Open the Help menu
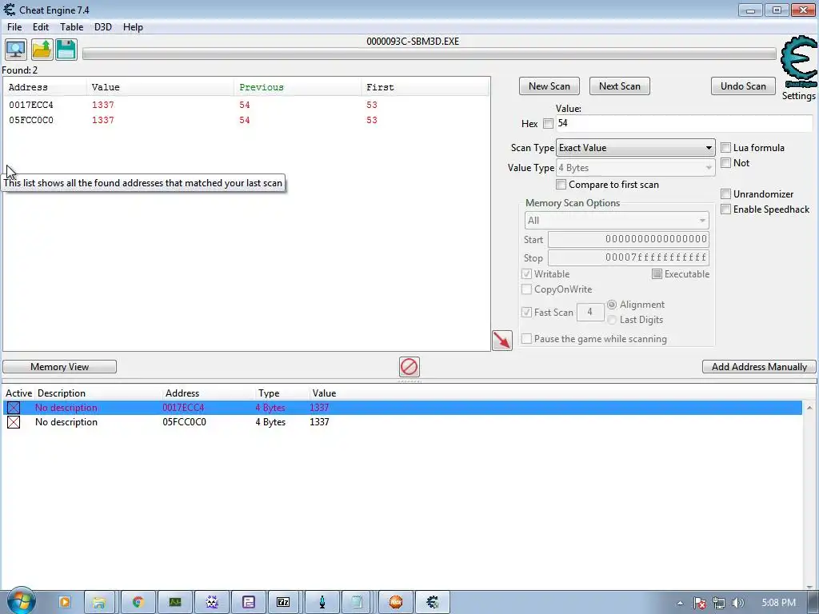Image resolution: width=819 pixels, height=614 pixels. coord(133,27)
